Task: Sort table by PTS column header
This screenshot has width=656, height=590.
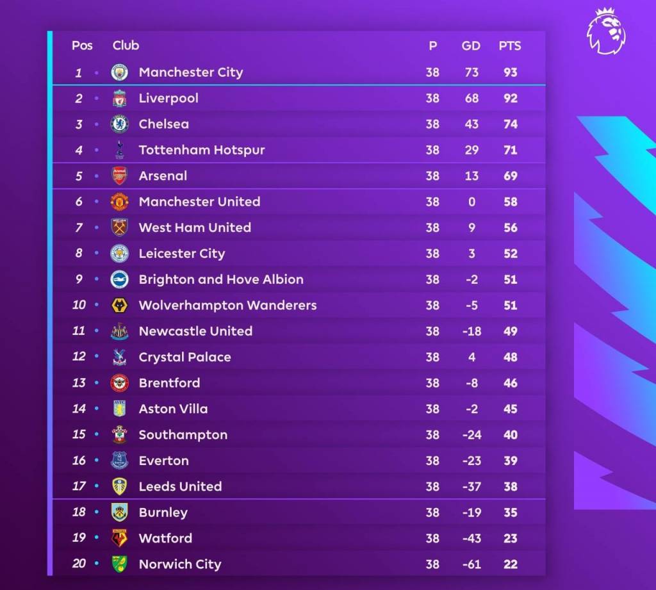Action: click(x=510, y=46)
